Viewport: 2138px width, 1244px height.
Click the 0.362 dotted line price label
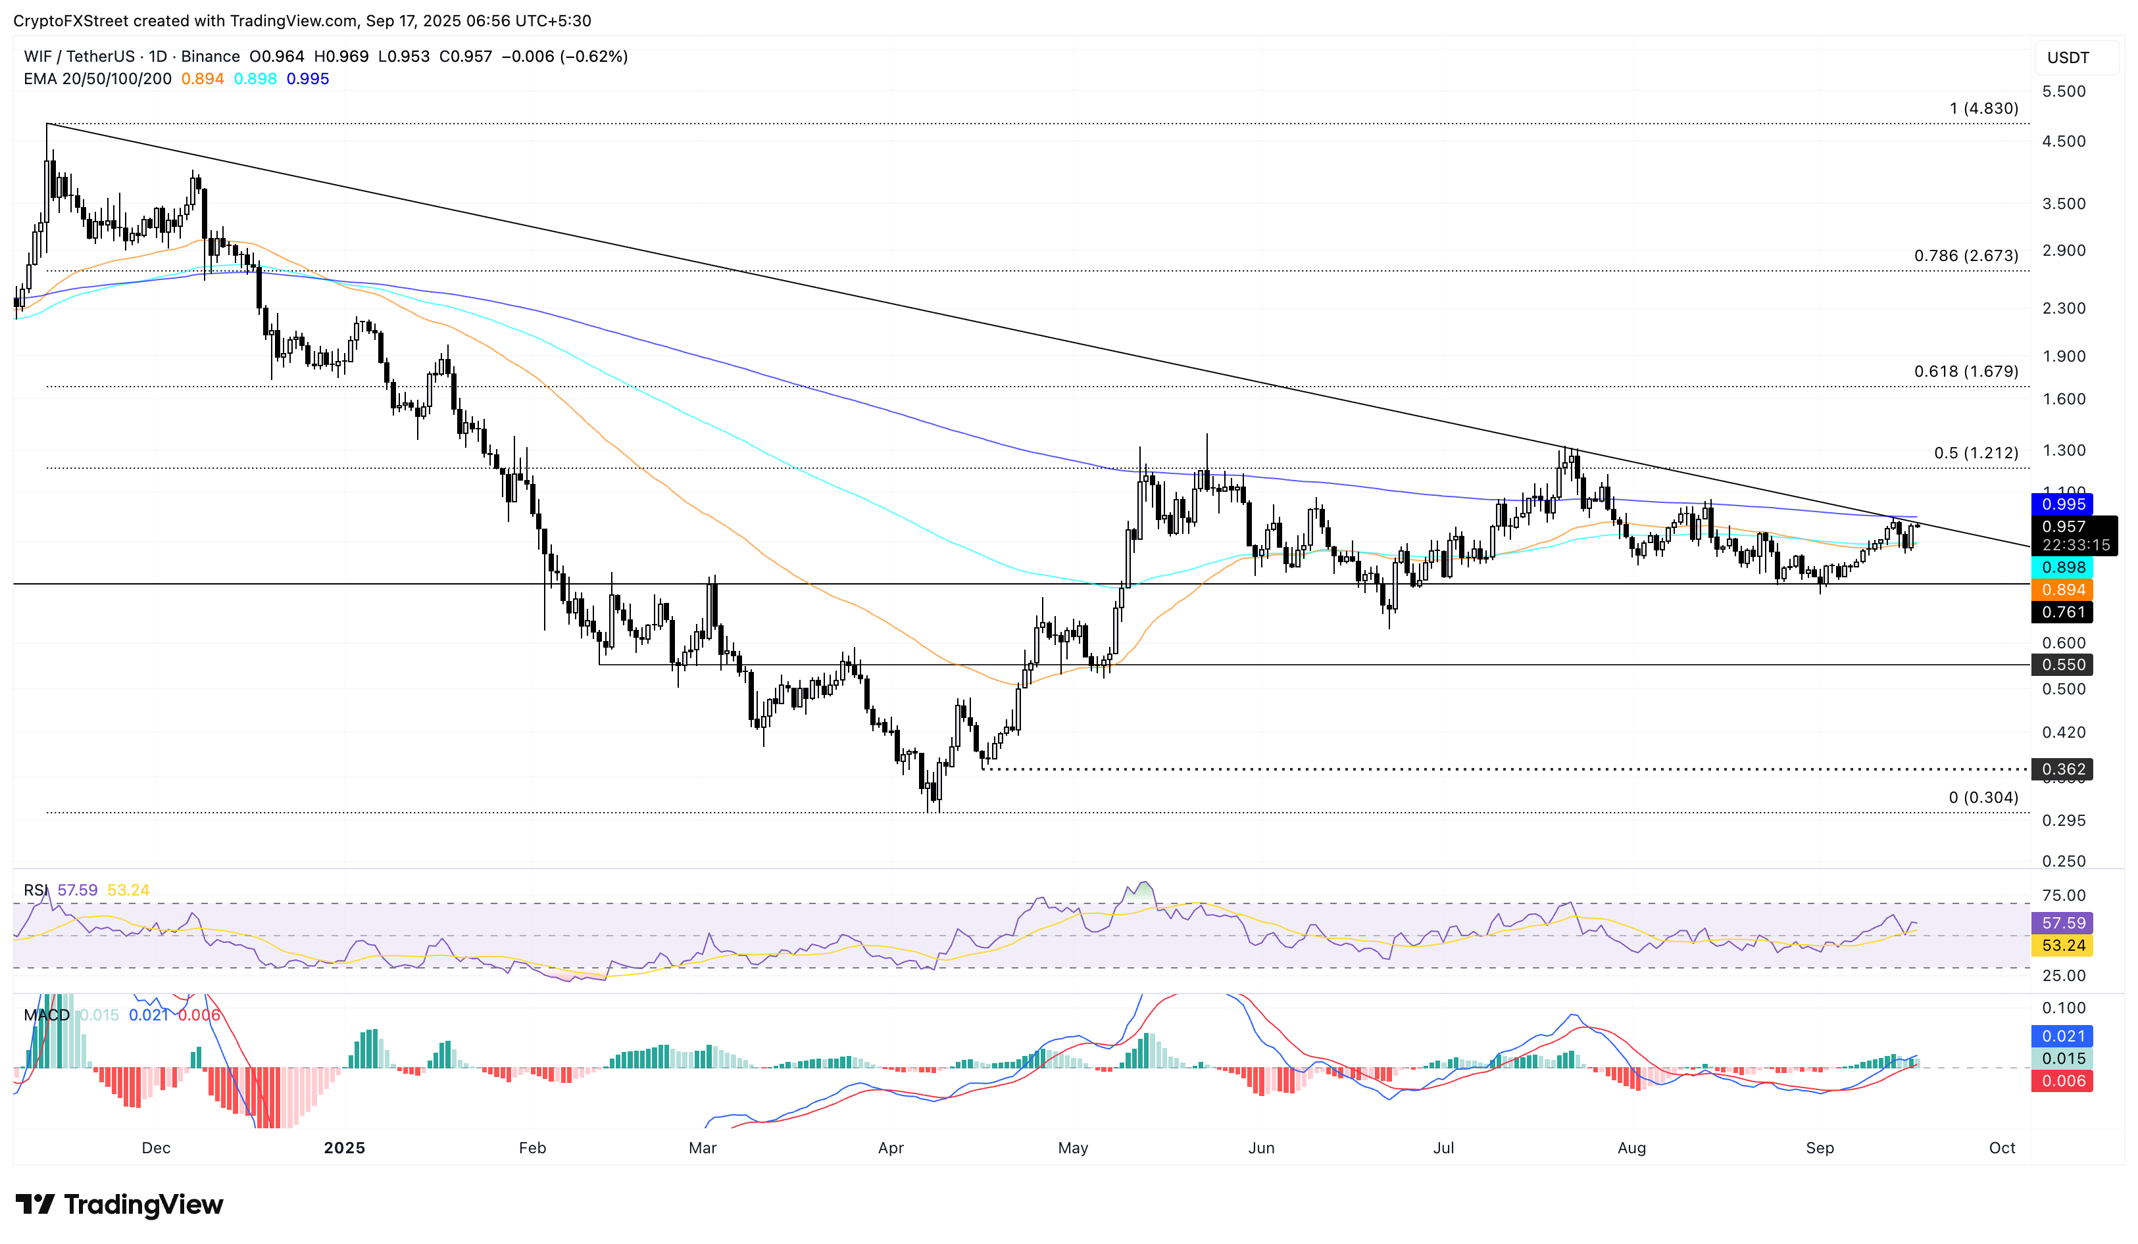(x=2062, y=769)
